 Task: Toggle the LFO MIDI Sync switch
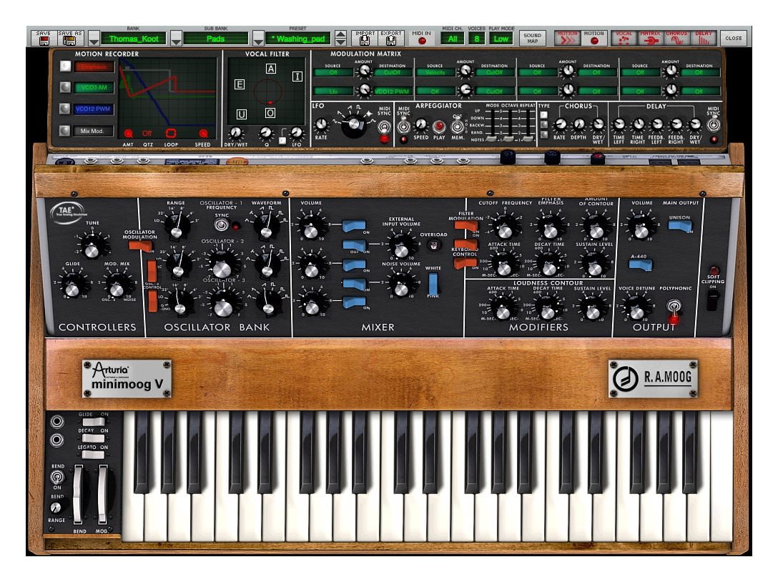(383, 127)
